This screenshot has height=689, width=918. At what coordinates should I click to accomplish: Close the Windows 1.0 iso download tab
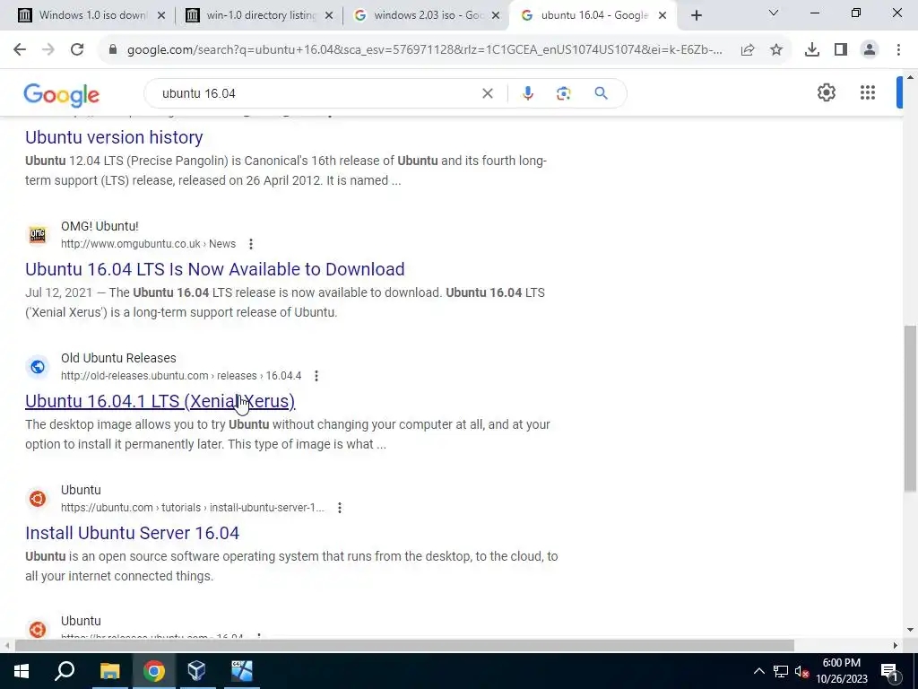161,16
